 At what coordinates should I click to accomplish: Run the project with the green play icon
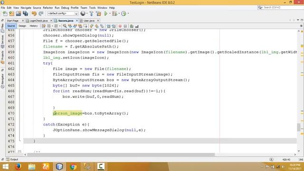[106, 14]
